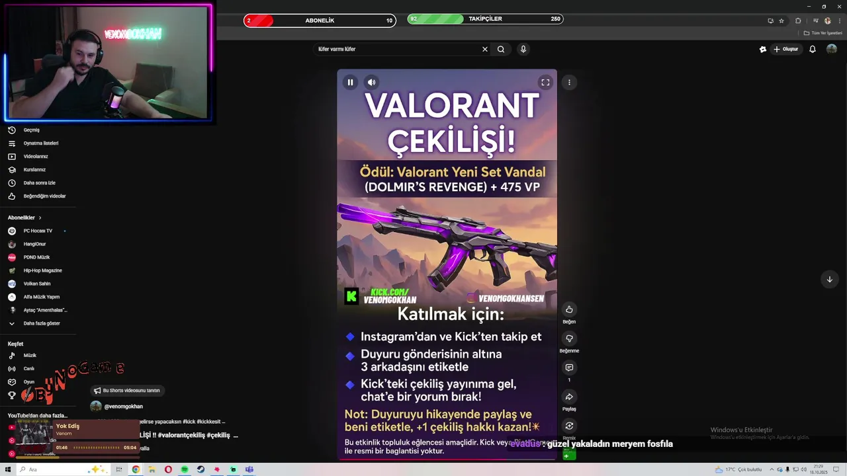Screen dimensions: 847x476
Task: Show hidden system tray icons
Action: pyautogui.click(x=772, y=469)
